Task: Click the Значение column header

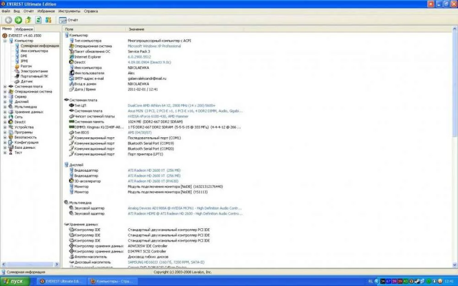Action: [185, 29]
